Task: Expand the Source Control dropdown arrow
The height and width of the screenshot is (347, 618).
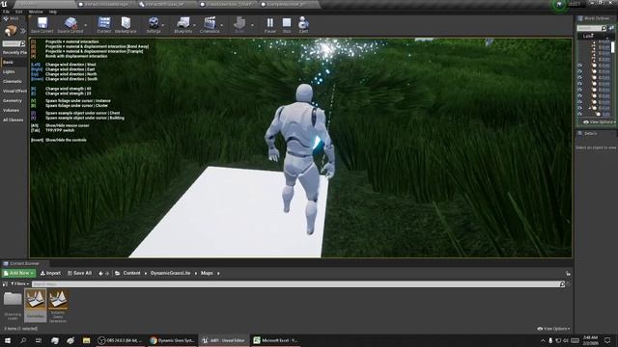Action: (86, 25)
